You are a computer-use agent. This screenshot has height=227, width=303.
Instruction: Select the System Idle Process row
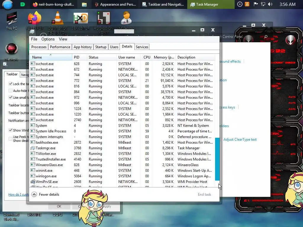pos(122,131)
